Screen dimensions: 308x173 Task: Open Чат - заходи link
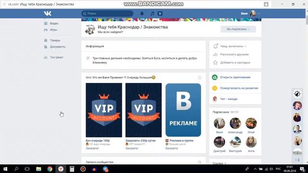click(229, 99)
